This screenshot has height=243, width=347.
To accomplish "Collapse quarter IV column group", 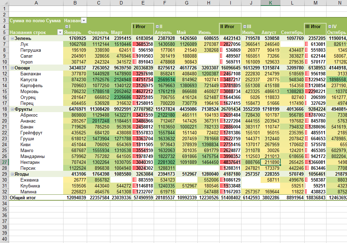I will 330,27.
